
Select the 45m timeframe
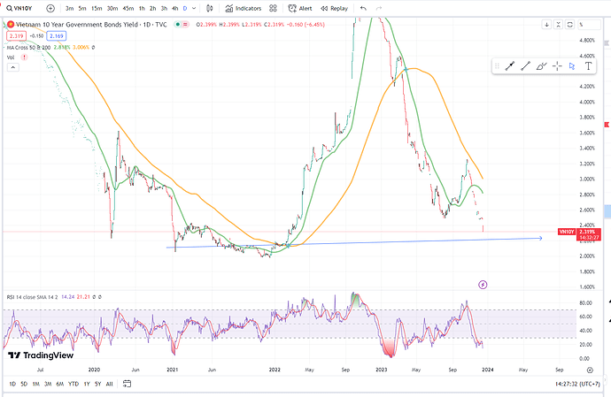[x=128, y=8]
